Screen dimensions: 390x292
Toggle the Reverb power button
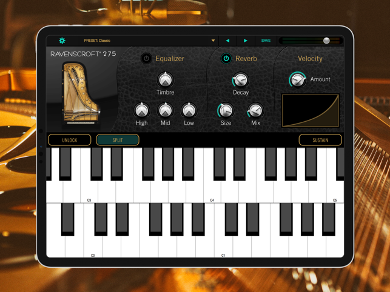(226, 59)
